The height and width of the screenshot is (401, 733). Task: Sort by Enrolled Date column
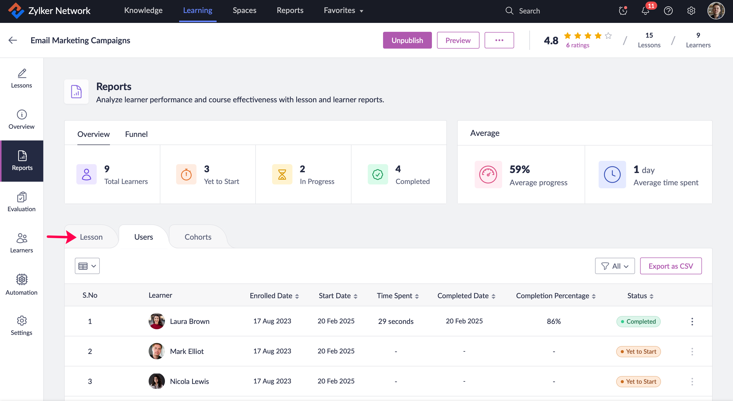click(297, 296)
